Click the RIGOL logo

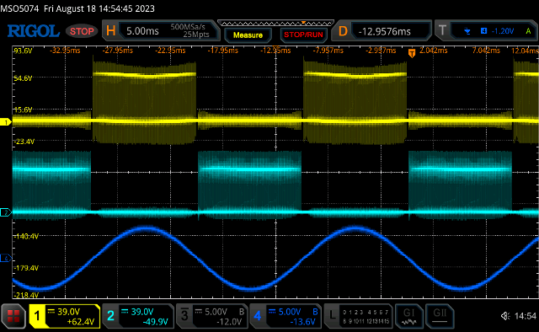(34, 31)
